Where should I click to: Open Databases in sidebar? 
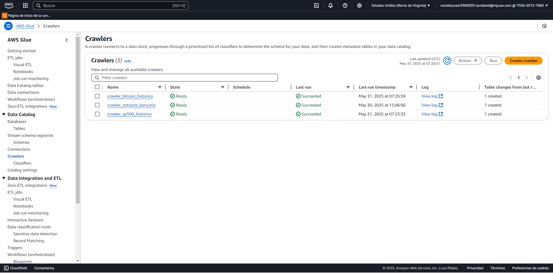[17, 121]
